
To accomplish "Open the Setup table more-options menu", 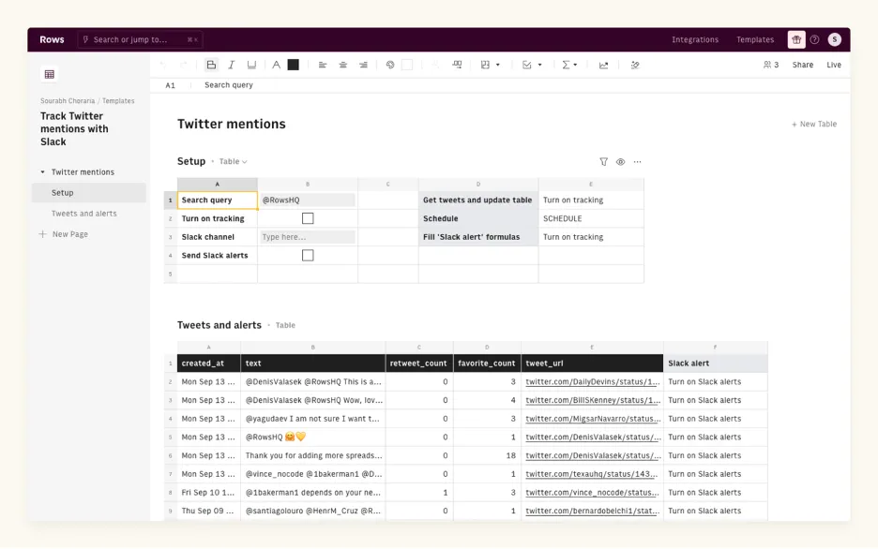I will pos(637,161).
